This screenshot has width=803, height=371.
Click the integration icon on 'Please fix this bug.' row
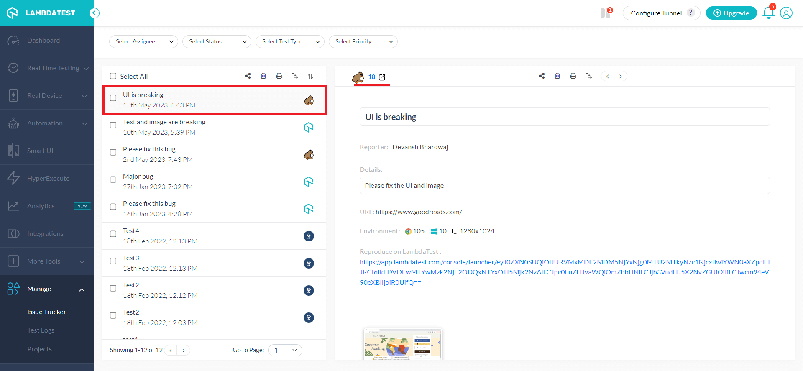[x=309, y=155]
